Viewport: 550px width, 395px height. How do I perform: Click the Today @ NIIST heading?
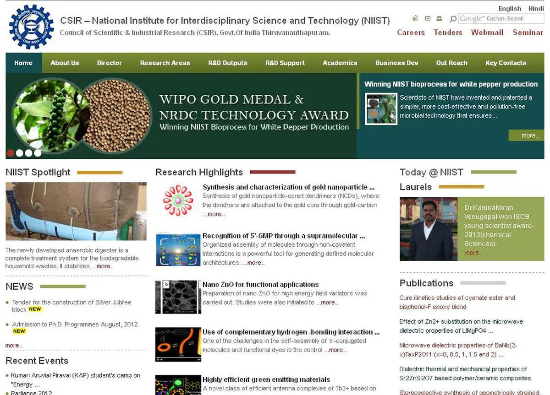click(x=431, y=172)
